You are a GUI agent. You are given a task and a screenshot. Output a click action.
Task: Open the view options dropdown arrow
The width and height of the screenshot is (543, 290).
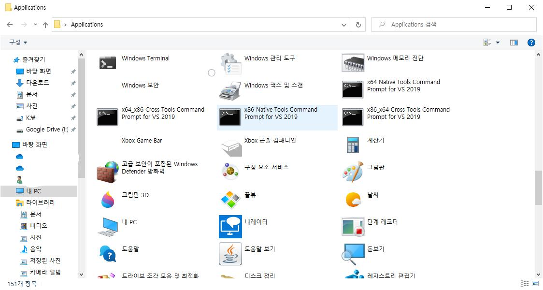pos(498,42)
